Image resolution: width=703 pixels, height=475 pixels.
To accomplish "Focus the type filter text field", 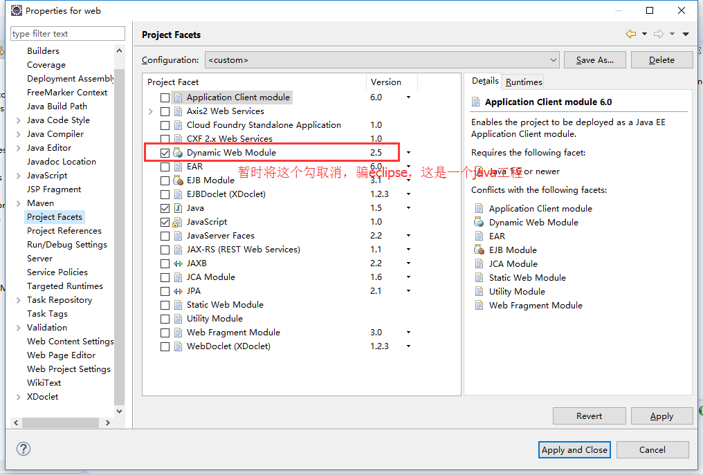I will (x=68, y=34).
